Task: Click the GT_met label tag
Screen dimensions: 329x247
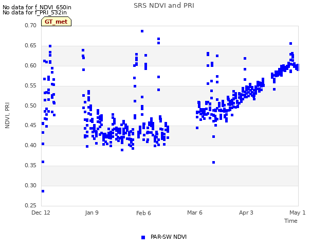Action: click(56, 22)
